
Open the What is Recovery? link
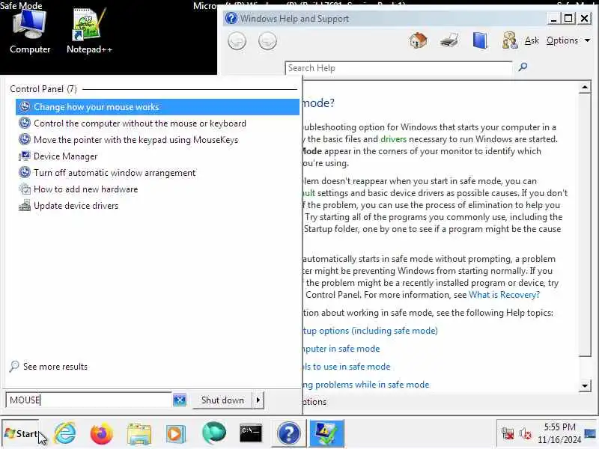[x=504, y=295]
